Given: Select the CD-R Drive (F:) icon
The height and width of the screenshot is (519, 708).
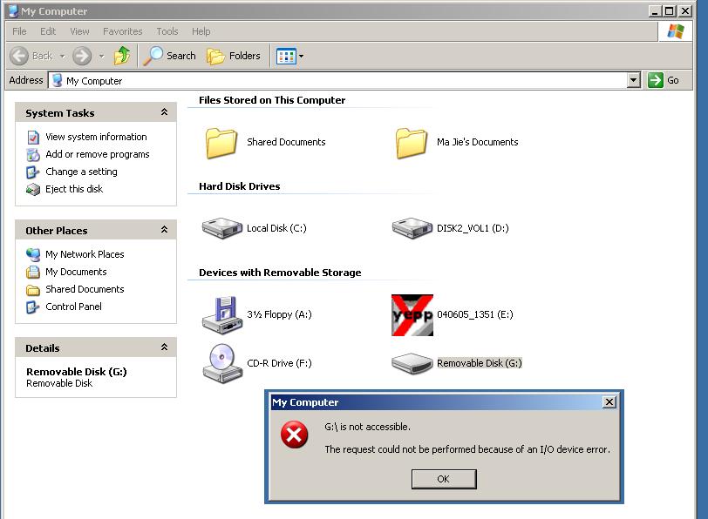Looking at the screenshot, I should click(x=221, y=363).
